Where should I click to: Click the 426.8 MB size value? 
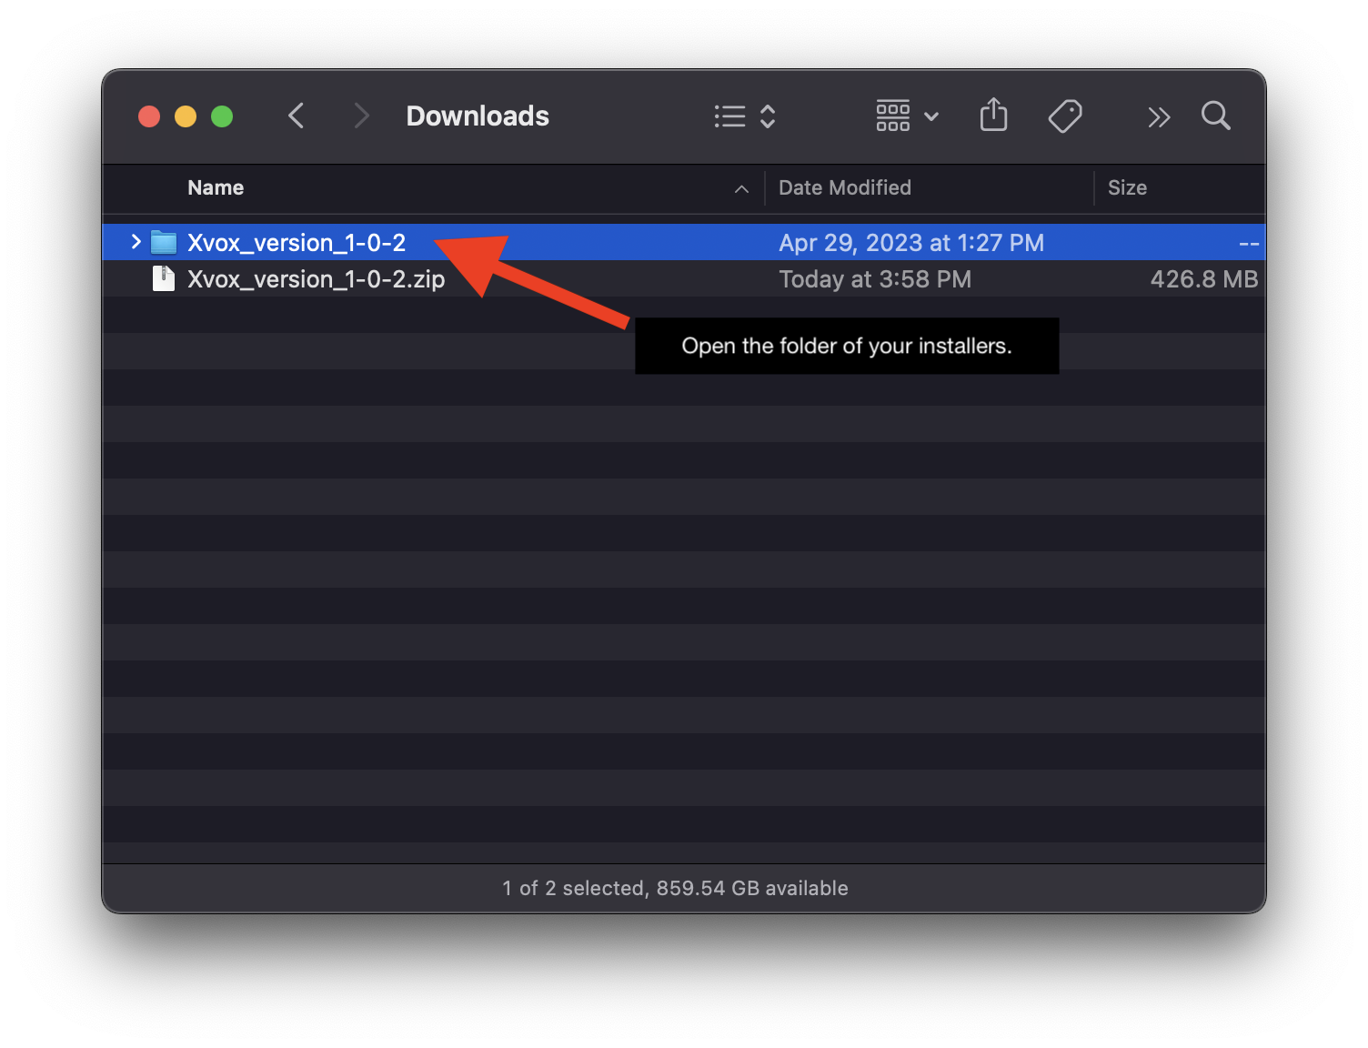[1204, 279]
